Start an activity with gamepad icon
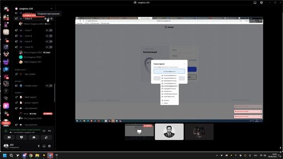Viewport: 283px width, 159px height. tap(34, 137)
